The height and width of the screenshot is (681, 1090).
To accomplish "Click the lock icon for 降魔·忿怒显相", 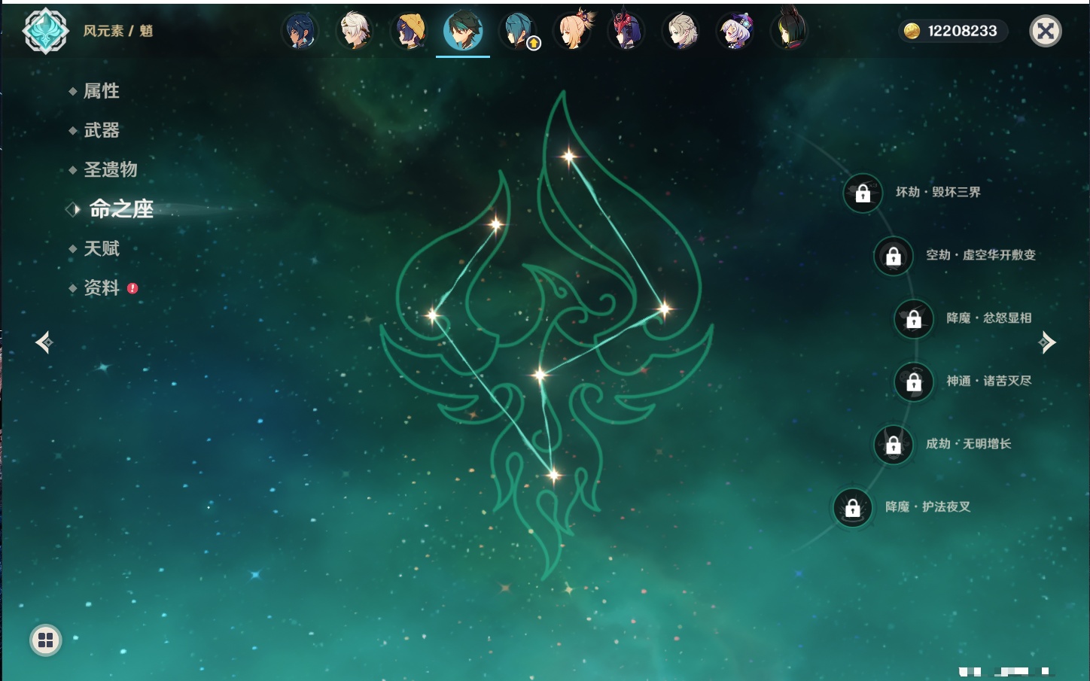I will (x=914, y=319).
